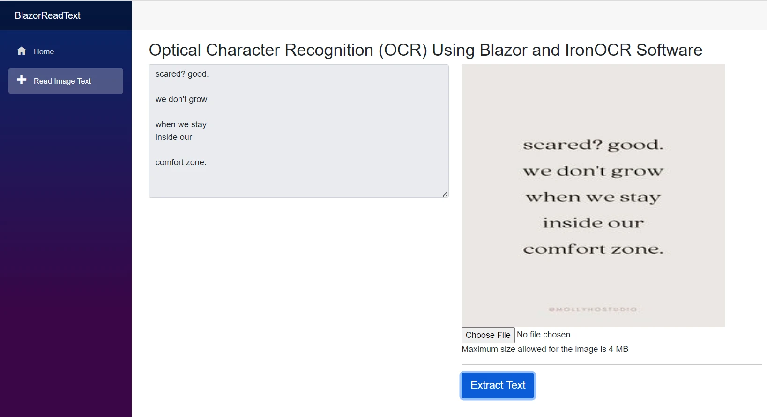
Task: Click the BlazorReadText brand title
Action: (x=47, y=15)
